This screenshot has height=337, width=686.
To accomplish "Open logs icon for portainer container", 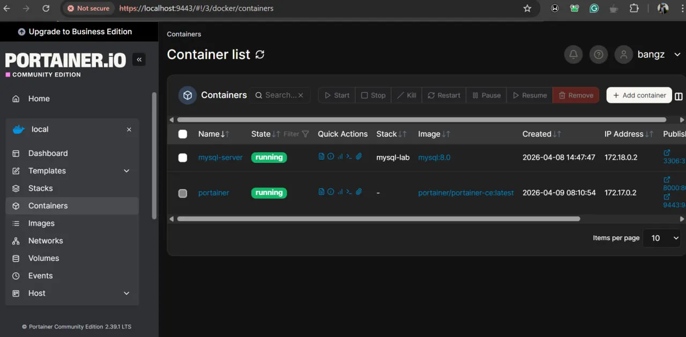I will click(x=322, y=192).
